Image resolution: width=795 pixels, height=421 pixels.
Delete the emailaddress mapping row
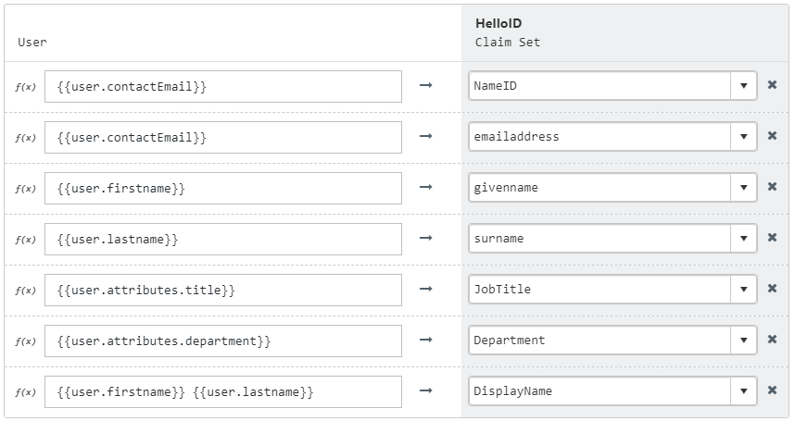pyautogui.click(x=772, y=136)
